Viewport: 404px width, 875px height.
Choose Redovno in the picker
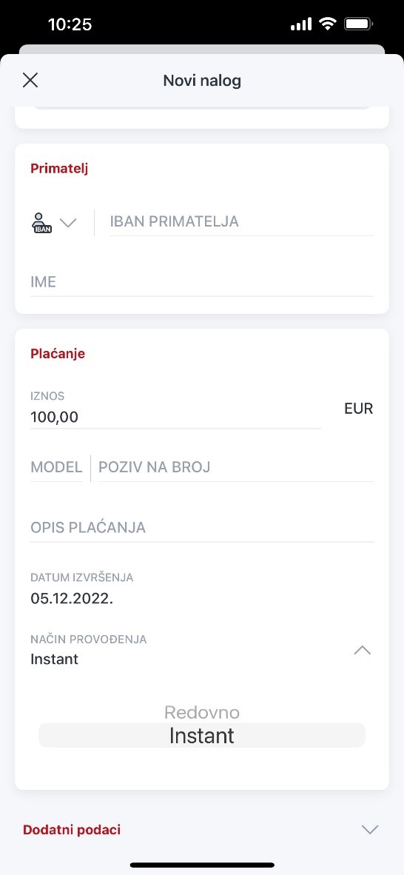202,712
